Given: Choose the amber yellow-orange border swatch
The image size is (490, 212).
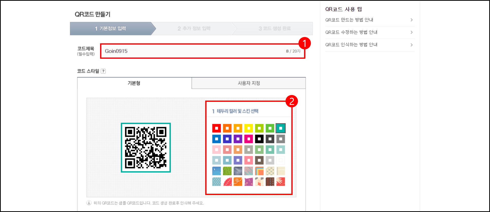Looking at the screenshot, I should 238,128.
